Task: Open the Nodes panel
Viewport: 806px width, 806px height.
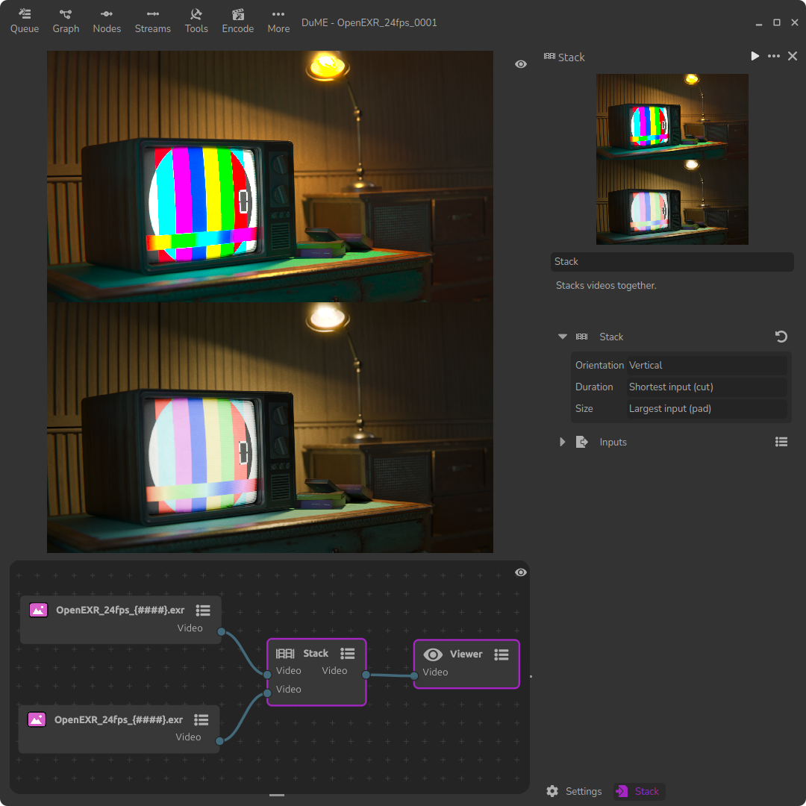Action: pos(106,20)
